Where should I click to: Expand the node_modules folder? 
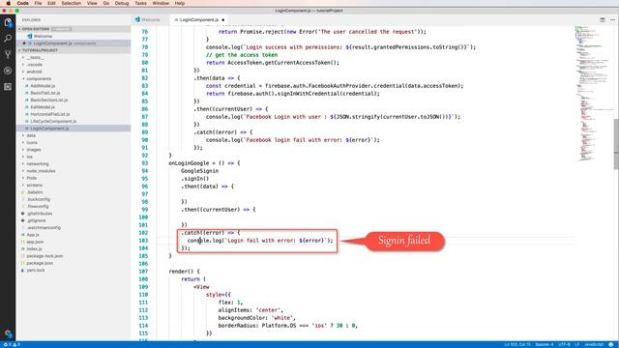(x=23, y=171)
